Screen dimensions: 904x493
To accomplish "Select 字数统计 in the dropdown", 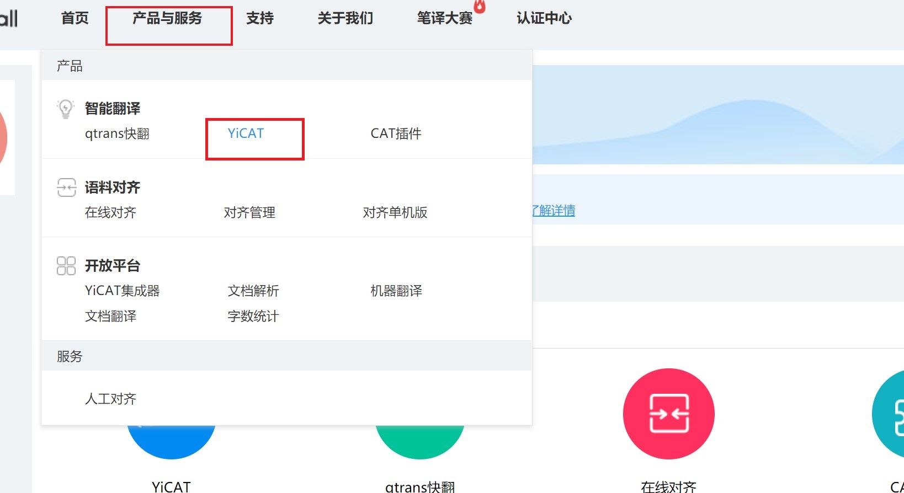I will point(253,316).
